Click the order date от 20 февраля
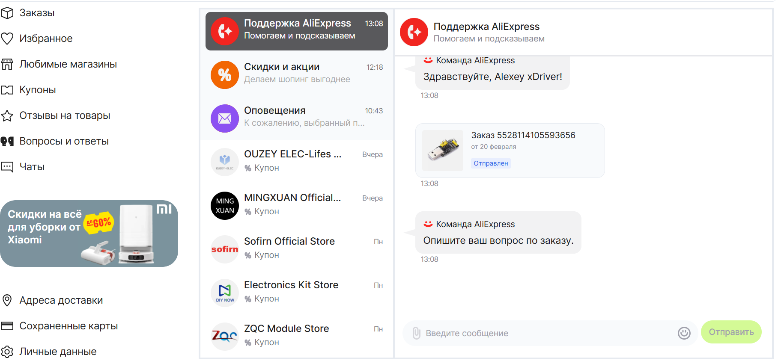Viewport: 778px width, 361px height. pos(494,147)
